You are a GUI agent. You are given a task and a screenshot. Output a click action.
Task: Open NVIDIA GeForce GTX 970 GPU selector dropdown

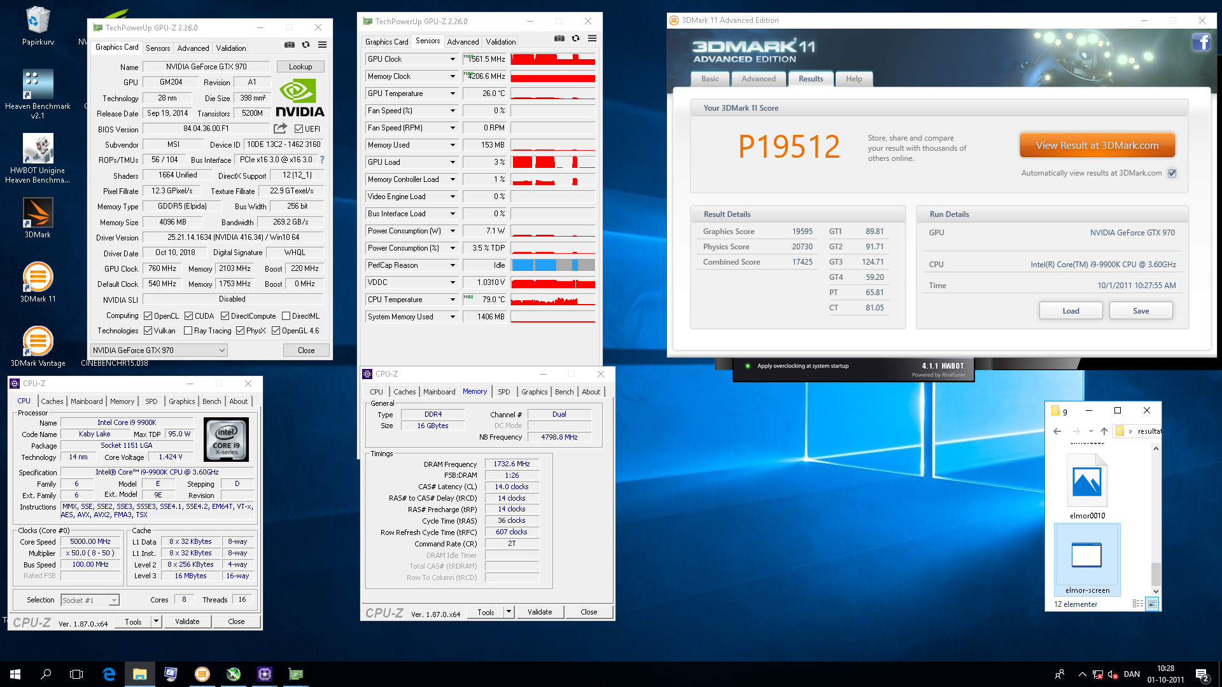click(159, 350)
